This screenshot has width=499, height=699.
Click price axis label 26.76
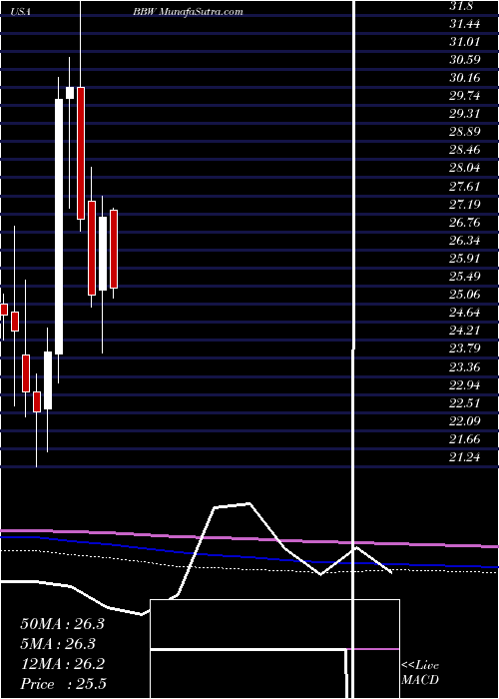[x=465, y=223]
